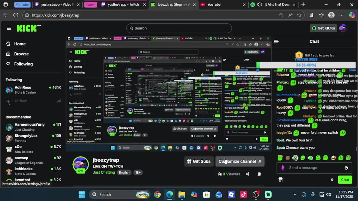Switch to the yustinstrapp - Twitch tab
The height and width of the screenshot is (201, 358).
123,4
